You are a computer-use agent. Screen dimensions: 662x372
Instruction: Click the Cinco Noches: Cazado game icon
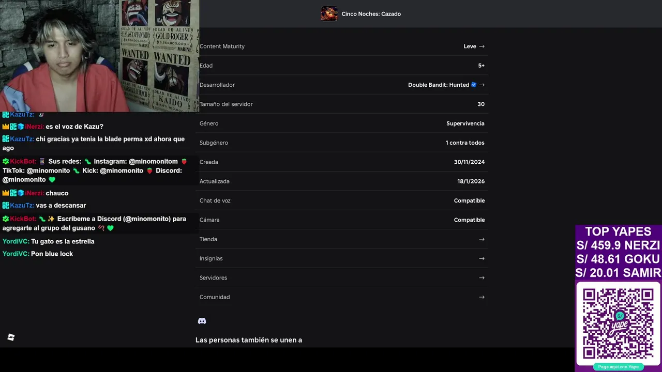(329, 13)
